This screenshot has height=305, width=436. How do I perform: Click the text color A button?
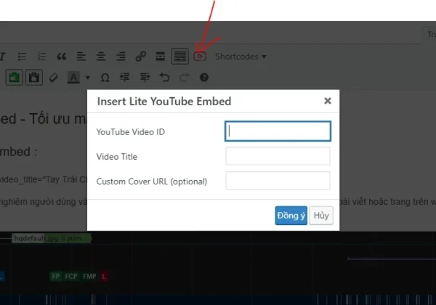pos(73,78)
